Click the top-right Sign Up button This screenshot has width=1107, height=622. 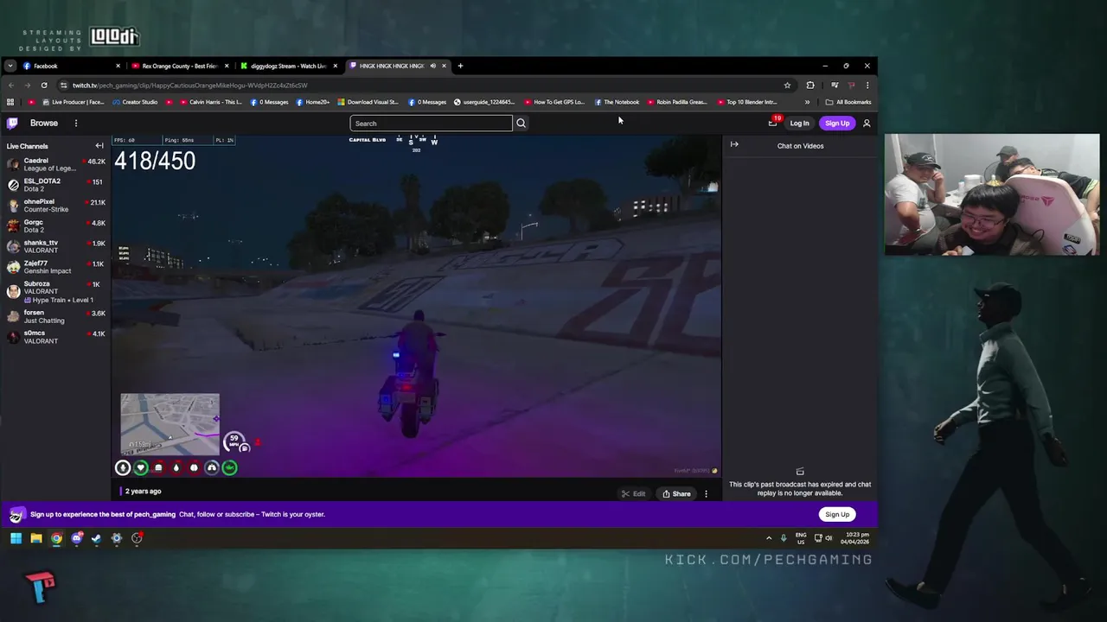837,123
